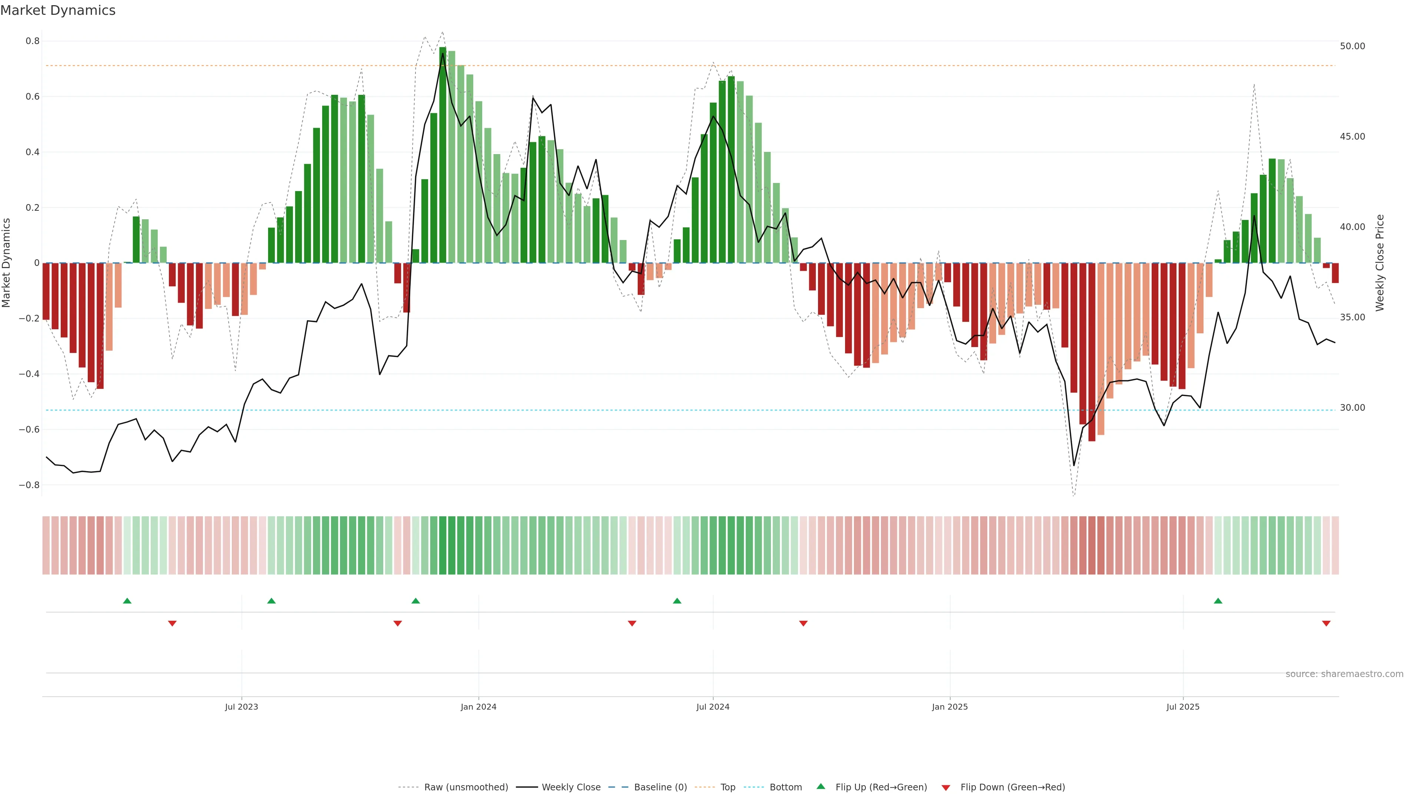Toggle the Baseline (0) legend entry

[660, 787]
